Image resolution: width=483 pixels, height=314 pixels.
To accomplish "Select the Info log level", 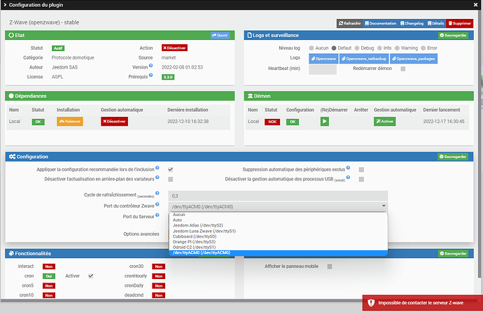I will (x=380, y=48).
